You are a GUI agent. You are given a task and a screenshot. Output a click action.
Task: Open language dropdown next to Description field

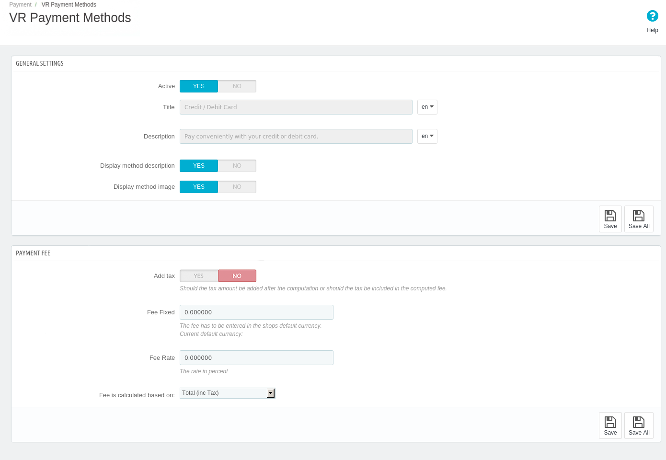[427, 136]
